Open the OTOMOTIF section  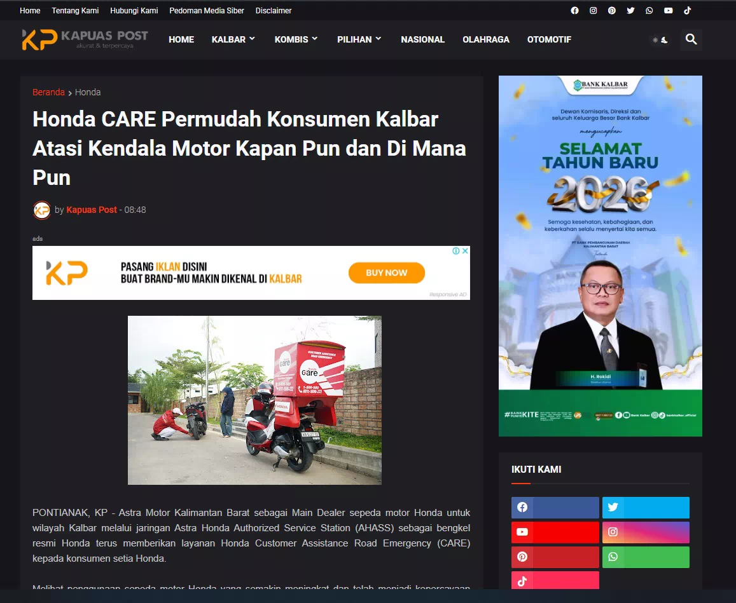coord(549,39)
